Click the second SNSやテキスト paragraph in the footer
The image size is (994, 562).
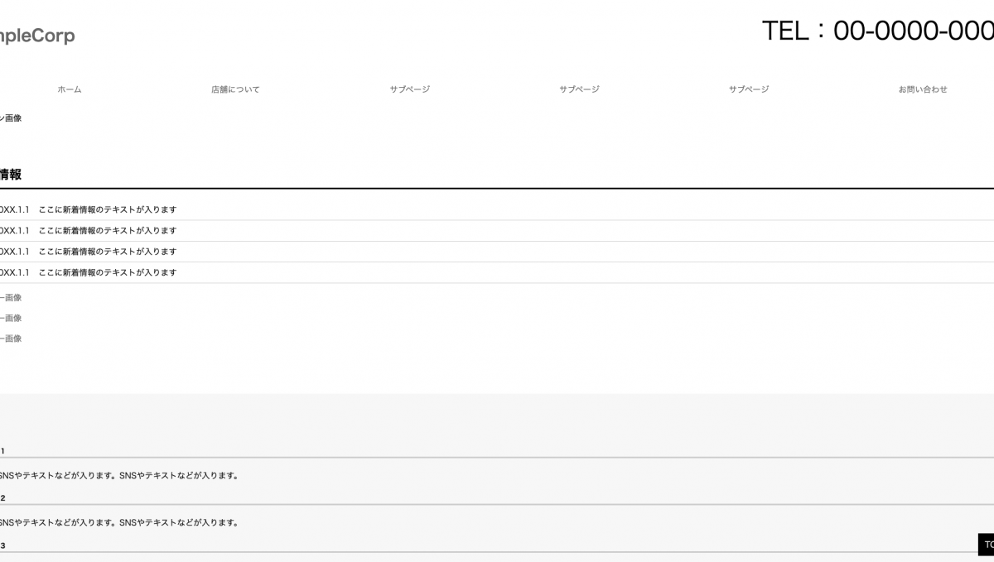tap(119, 523)
